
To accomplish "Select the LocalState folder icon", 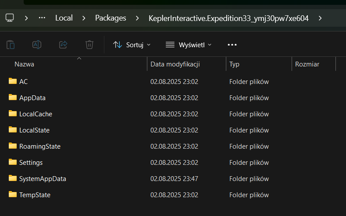I will click(13, 129).
